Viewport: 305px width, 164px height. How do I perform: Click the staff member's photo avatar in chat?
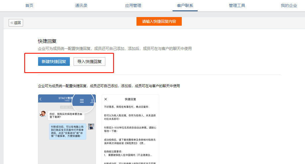click(x=91, y=126)
